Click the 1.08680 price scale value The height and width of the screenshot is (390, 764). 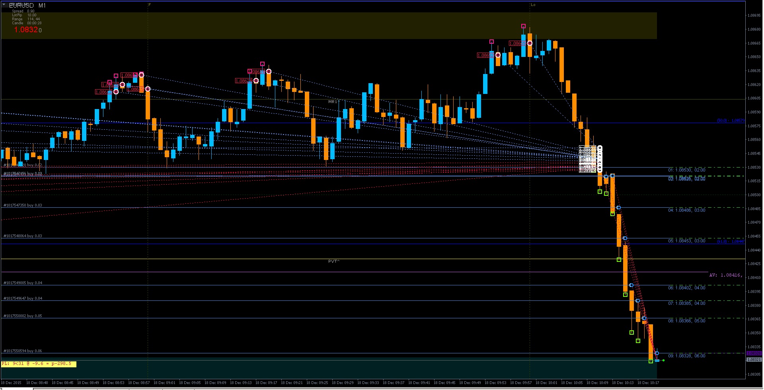754,29
